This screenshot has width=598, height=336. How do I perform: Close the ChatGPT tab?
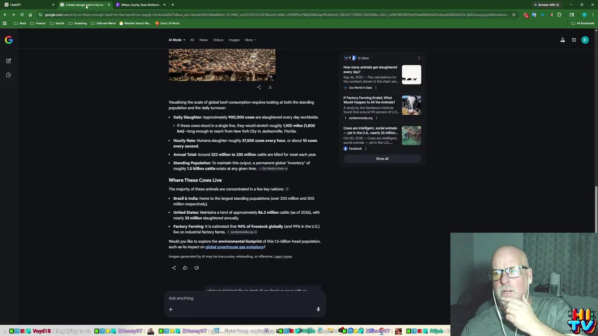point(53,5)
